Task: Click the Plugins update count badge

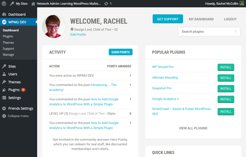Action: [23, 90]
